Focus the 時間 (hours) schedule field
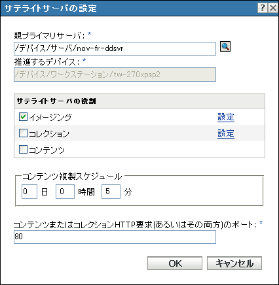The width and height of the screenshot is (279, 285). pyautogui.click(x=65, y=192)
